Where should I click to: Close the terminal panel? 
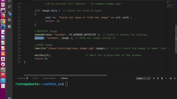[175, 78]
